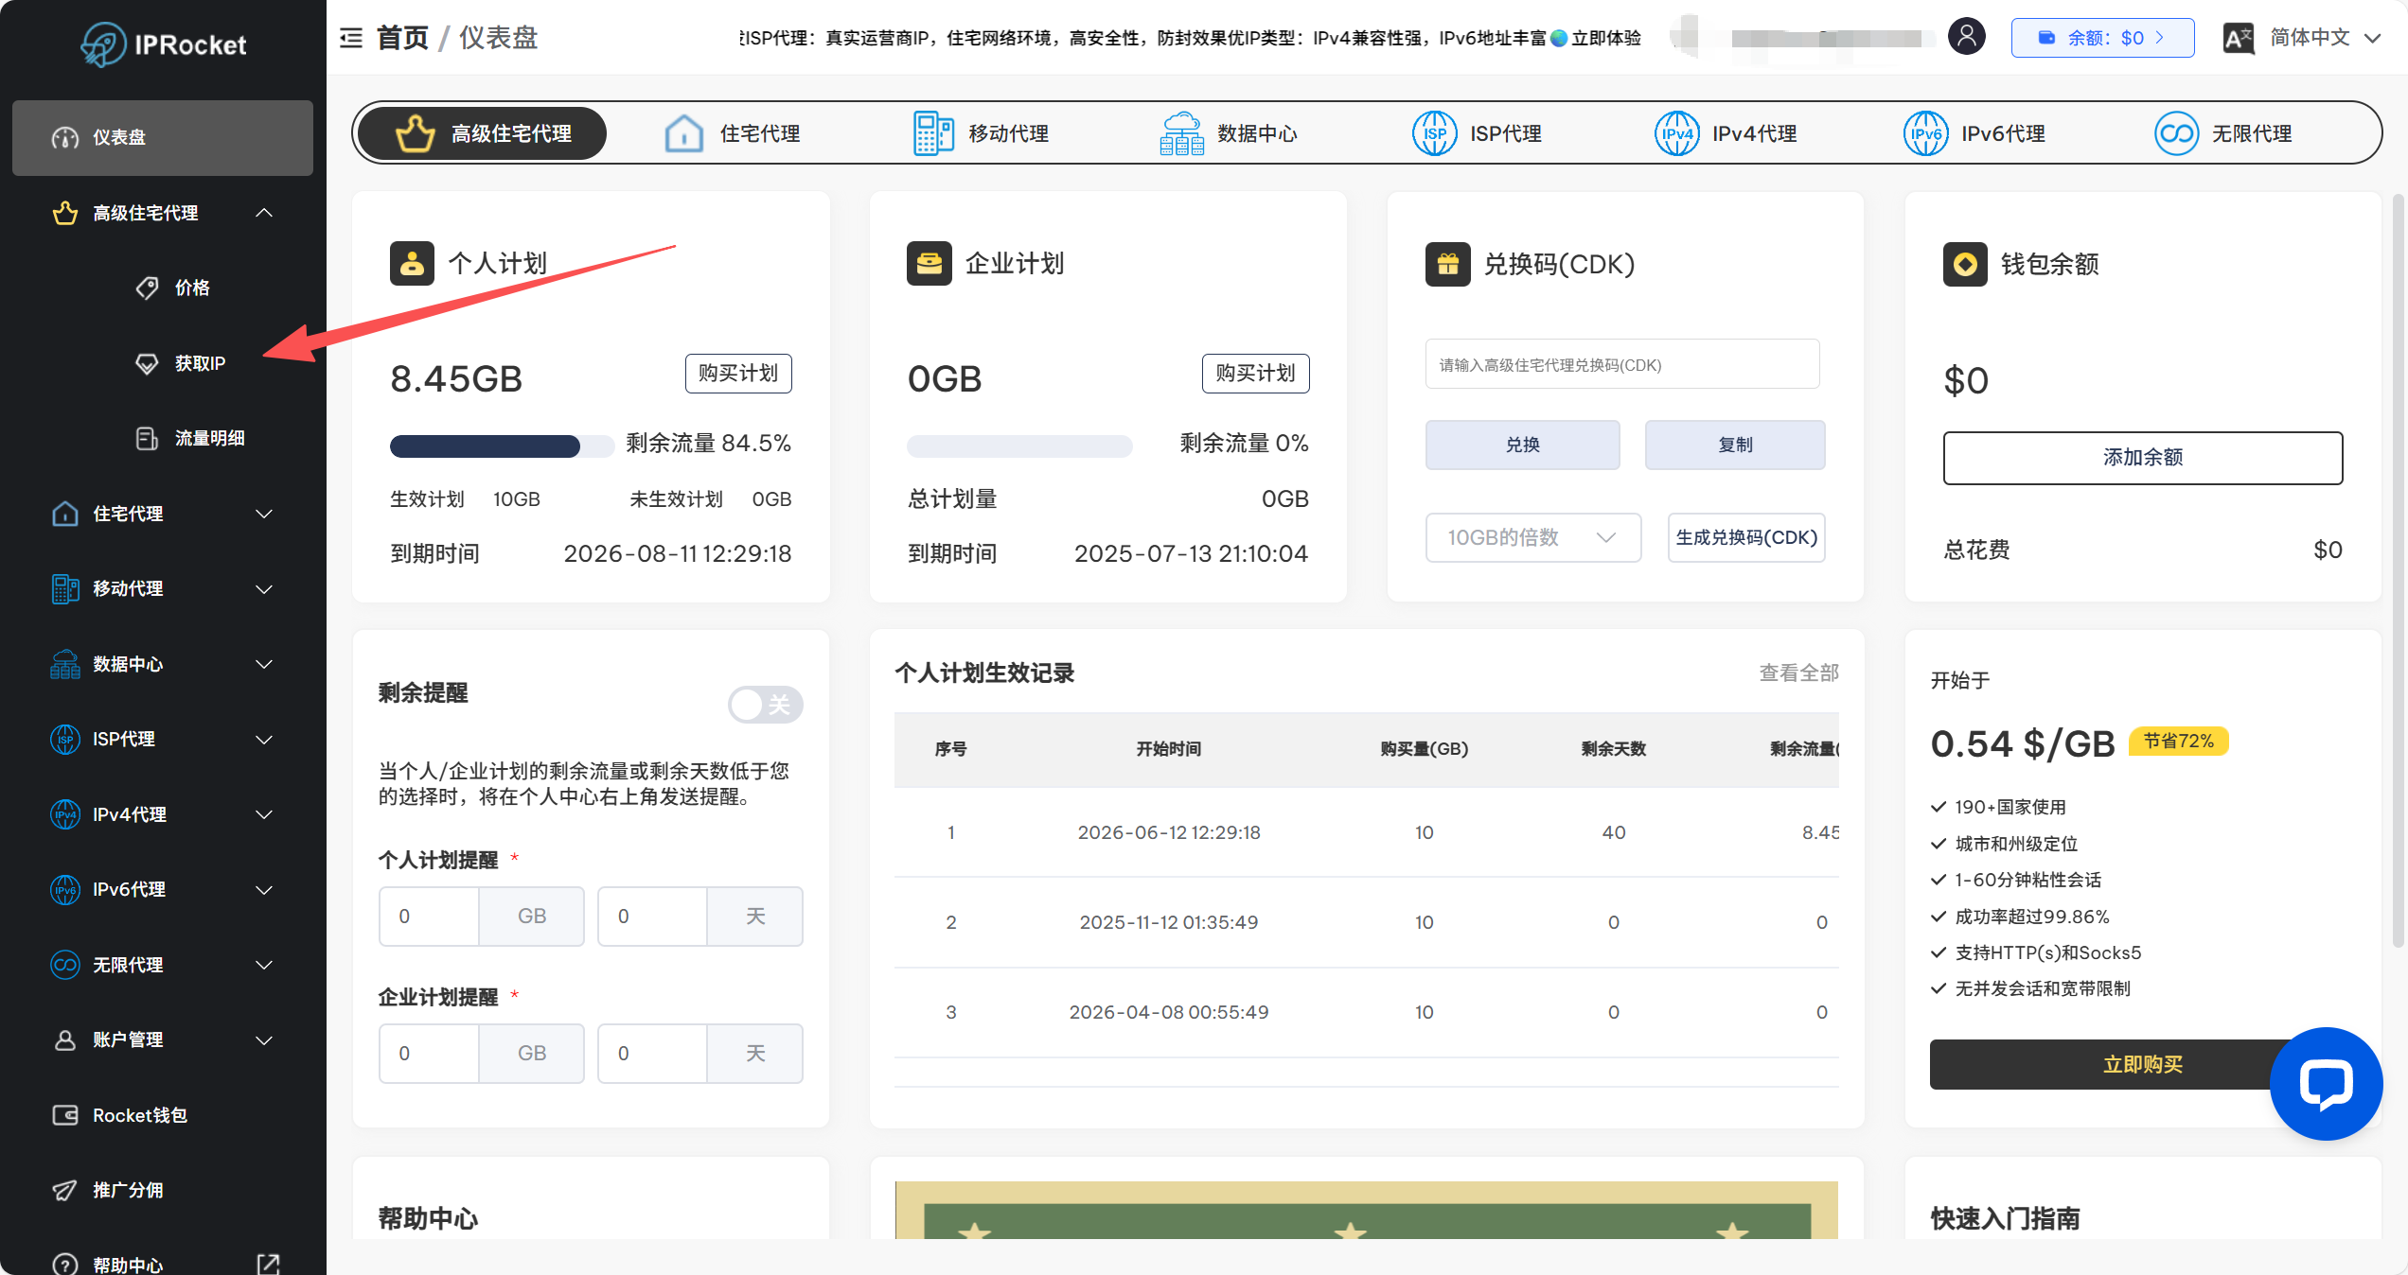Click the 兑换码(CDK) gift icon
Screen dimensions: 2408x1275
click(1448, 264)
